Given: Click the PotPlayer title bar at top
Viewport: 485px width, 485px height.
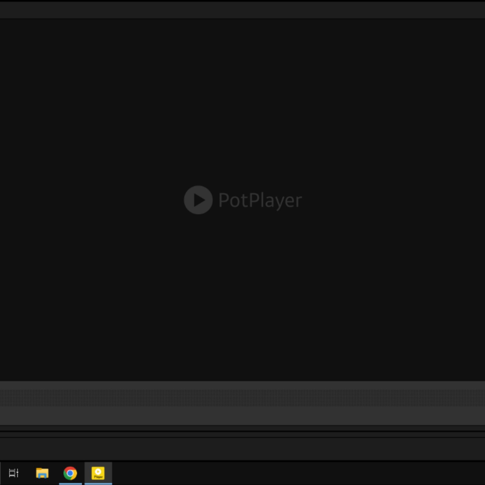Looking at the screenshot, I should point(242,10).
